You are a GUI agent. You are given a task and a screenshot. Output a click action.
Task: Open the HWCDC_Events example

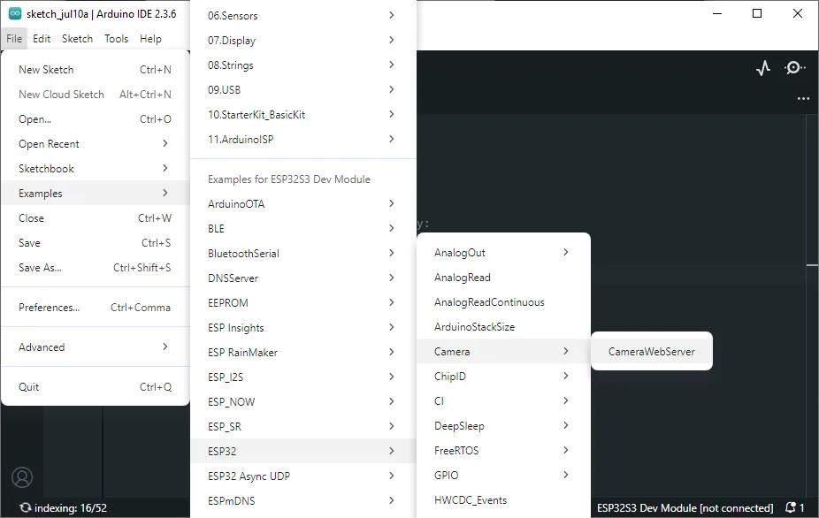click(503, 500)
